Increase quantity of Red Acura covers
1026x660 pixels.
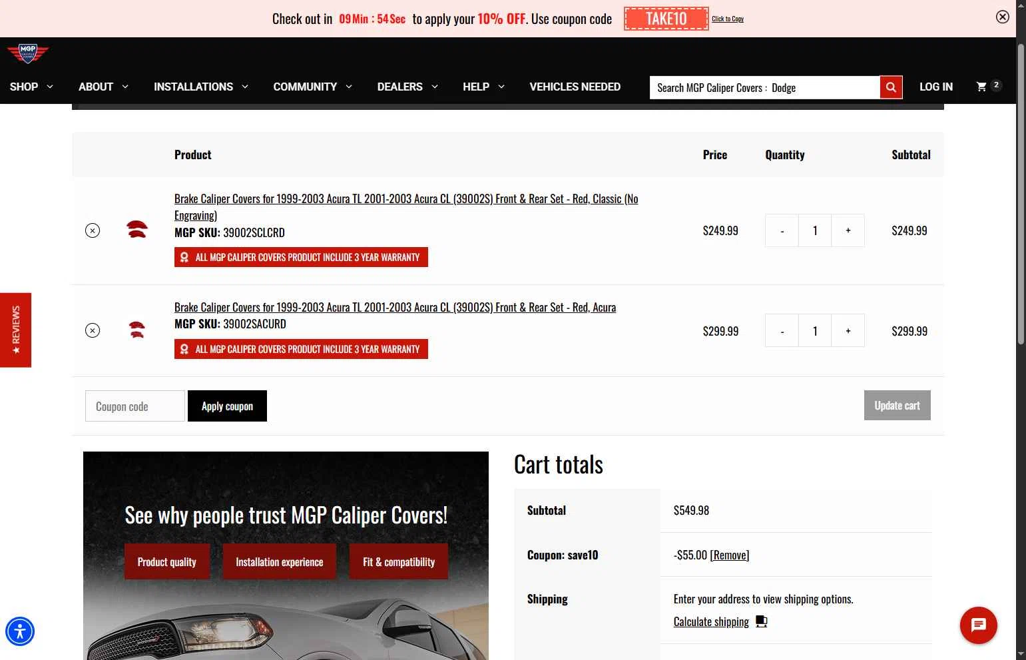pos(848,330)
